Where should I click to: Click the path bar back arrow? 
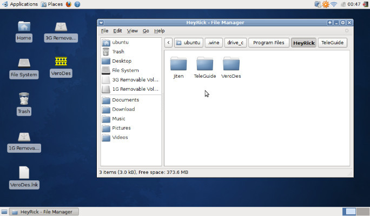[x=168, y=43]
